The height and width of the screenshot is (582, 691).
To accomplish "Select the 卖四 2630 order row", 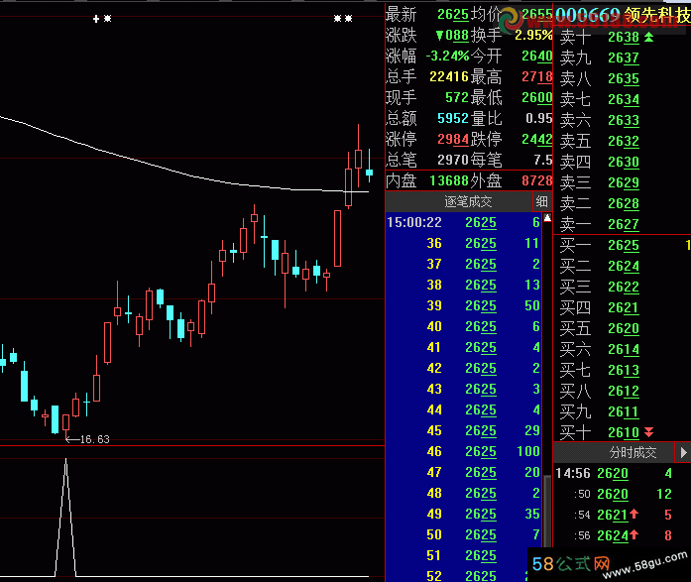I will point(622,162).
